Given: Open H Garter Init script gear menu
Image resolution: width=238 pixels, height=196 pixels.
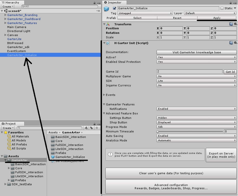Looking at the screenshot, I should (235, 43).
